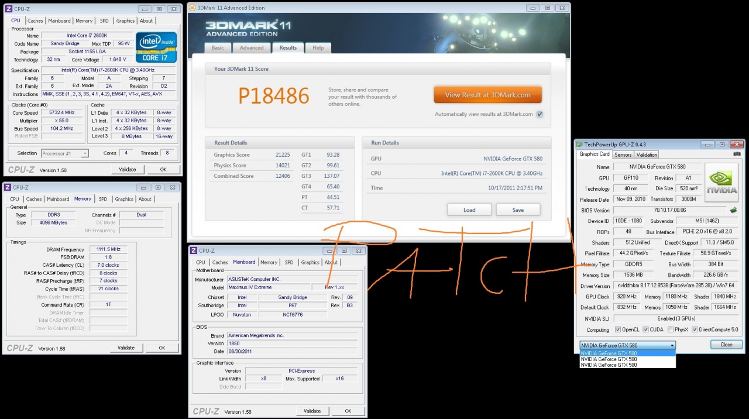Click the Intel Core i7 logo badge
The width and height of the screenshot is (749, 419).
coord(156,47)
